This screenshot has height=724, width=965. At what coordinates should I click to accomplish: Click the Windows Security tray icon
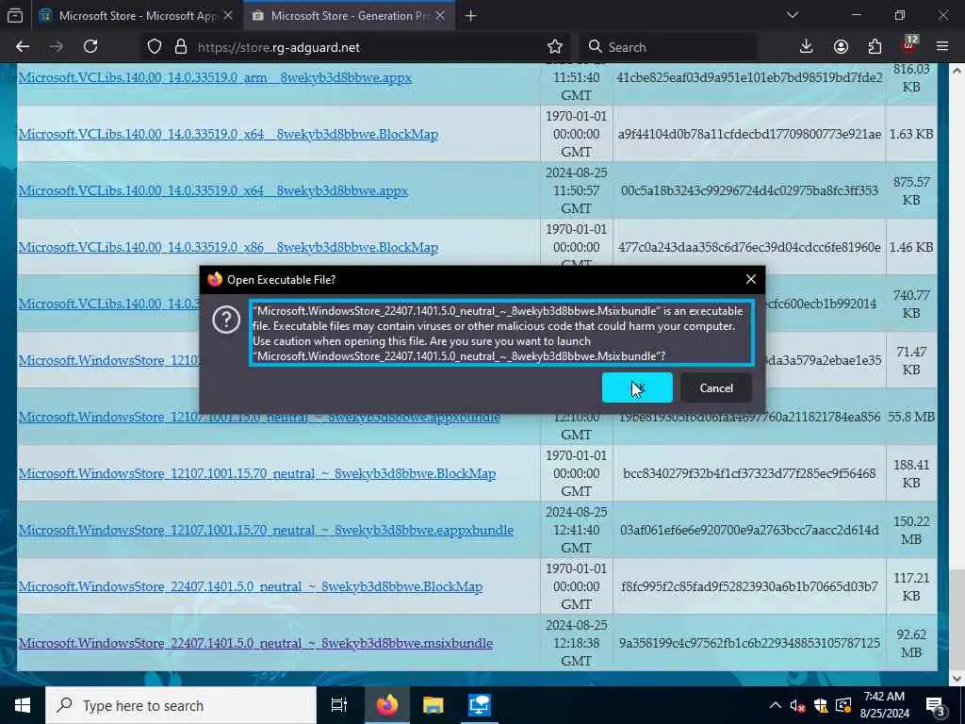(x=821, y=705)
